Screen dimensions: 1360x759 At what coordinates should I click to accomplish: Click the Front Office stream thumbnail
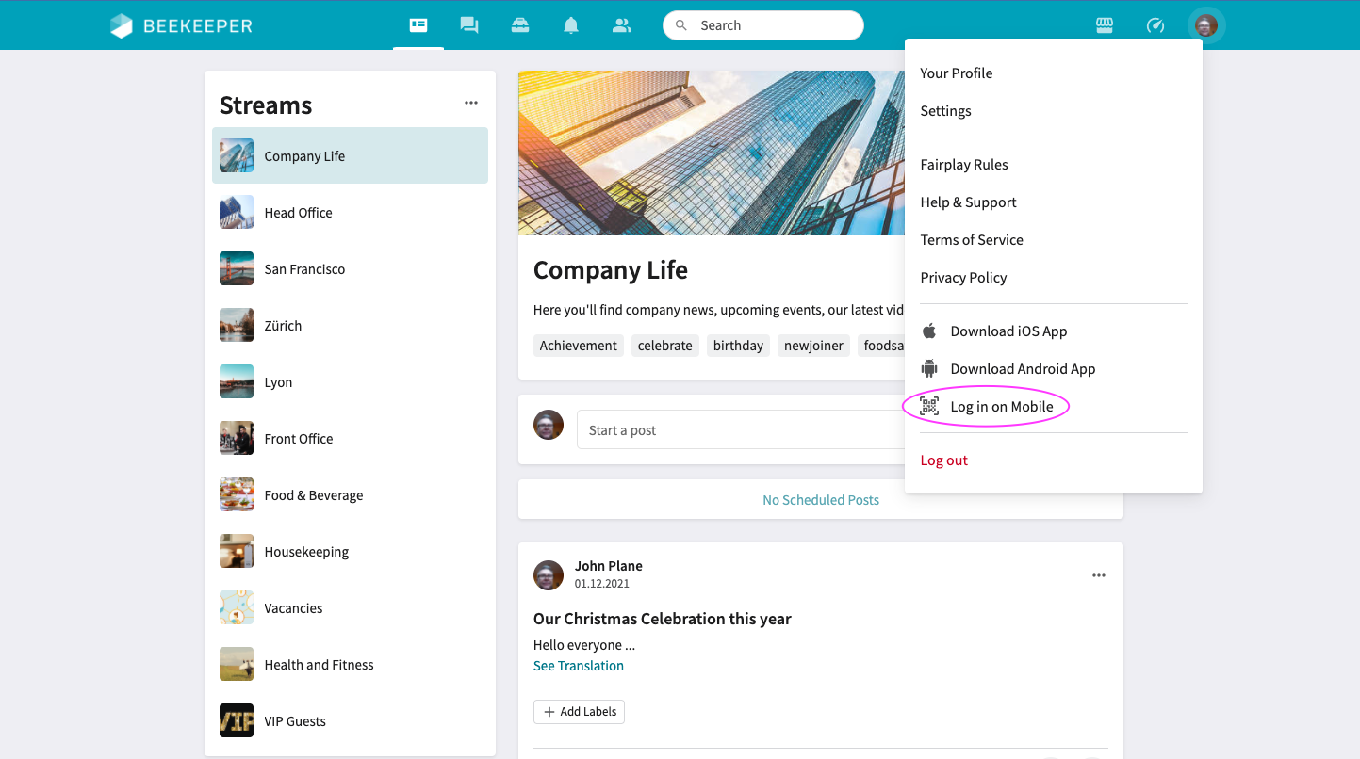[x=237, y=438]
